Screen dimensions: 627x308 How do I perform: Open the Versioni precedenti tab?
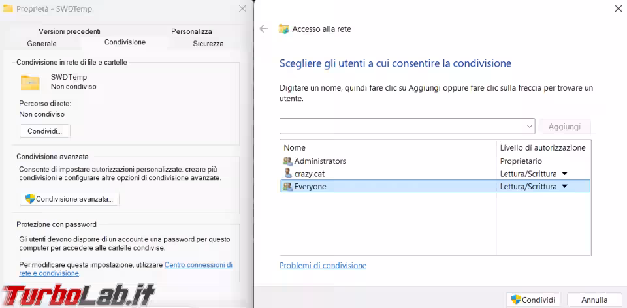pos(70,31)
